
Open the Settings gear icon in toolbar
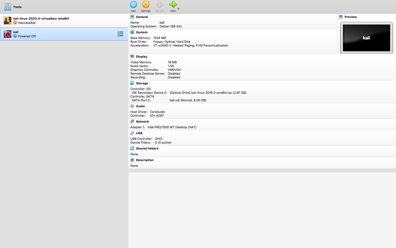pos(146,5)
